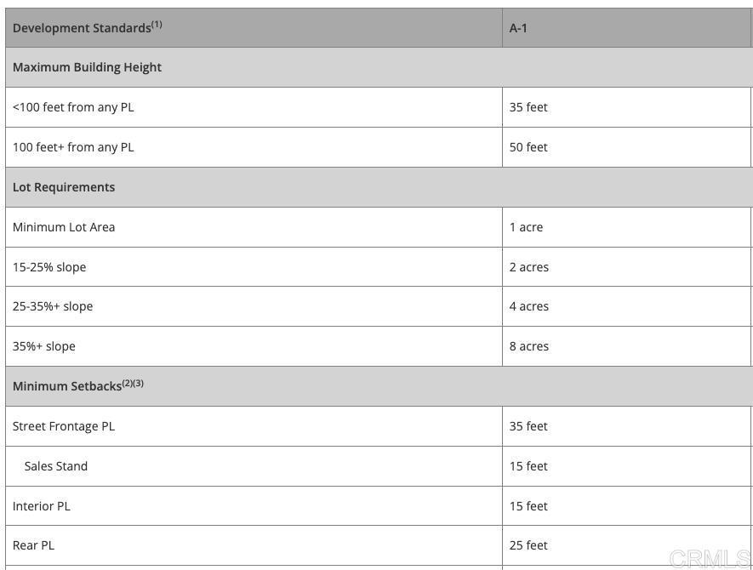Click the Lot Requirements section heading
753x570 pixels.
64,187
